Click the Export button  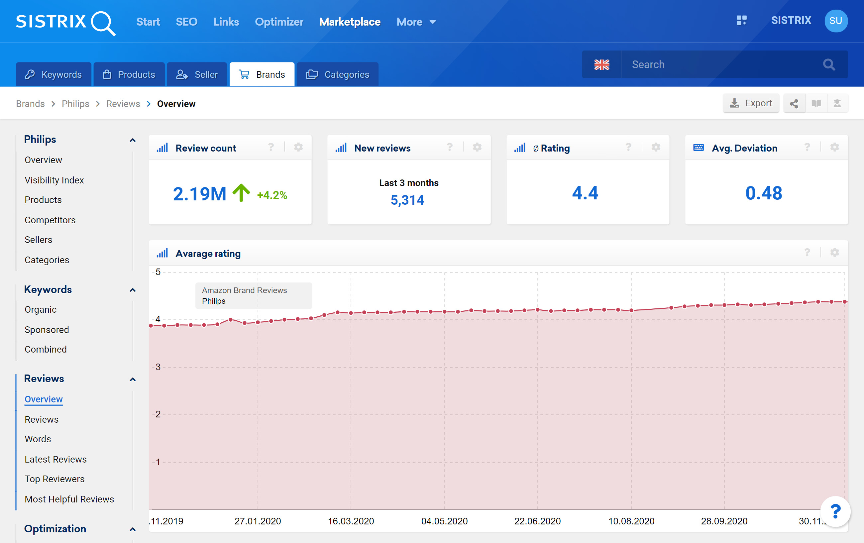(x=751, y=103)
